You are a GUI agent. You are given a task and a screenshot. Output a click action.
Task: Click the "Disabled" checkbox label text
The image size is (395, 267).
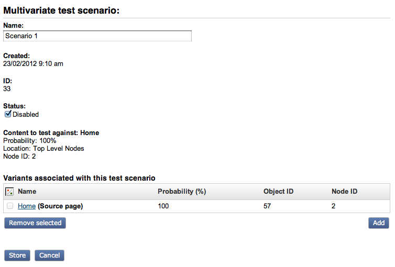26,115
